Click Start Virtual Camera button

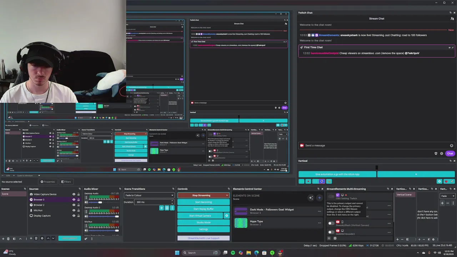click(200, 216)
